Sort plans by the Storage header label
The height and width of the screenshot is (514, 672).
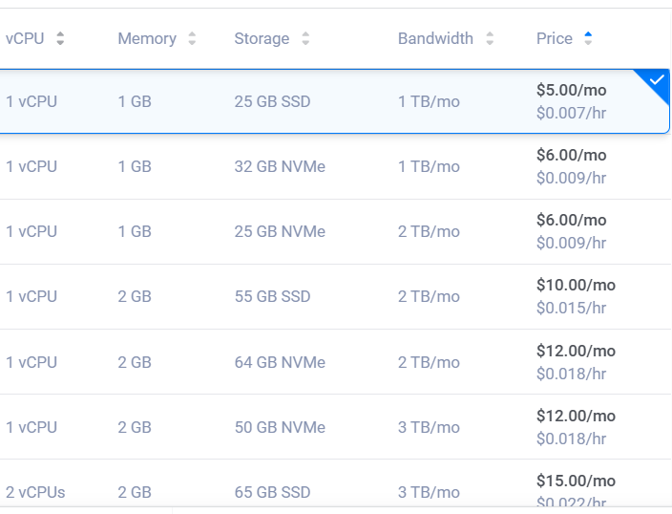262,39
